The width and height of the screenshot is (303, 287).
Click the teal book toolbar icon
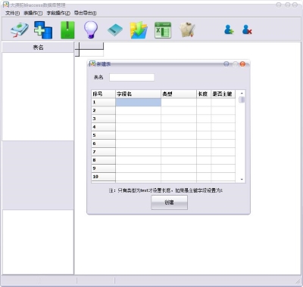click(115, 30)
